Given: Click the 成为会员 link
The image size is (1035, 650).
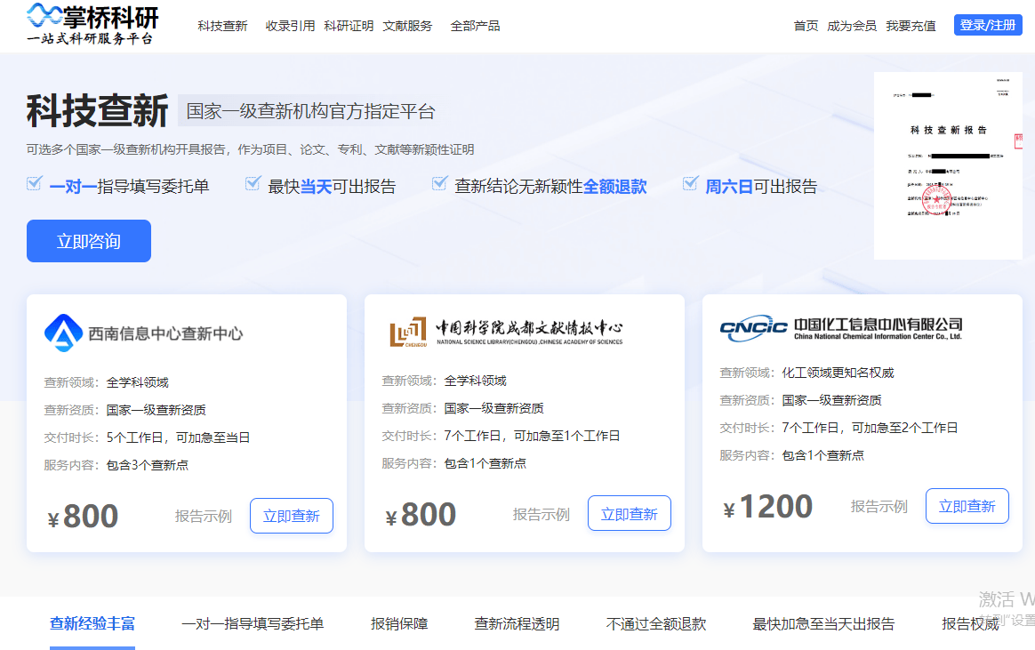Looking at the screenshot, I should click(852, 26).
